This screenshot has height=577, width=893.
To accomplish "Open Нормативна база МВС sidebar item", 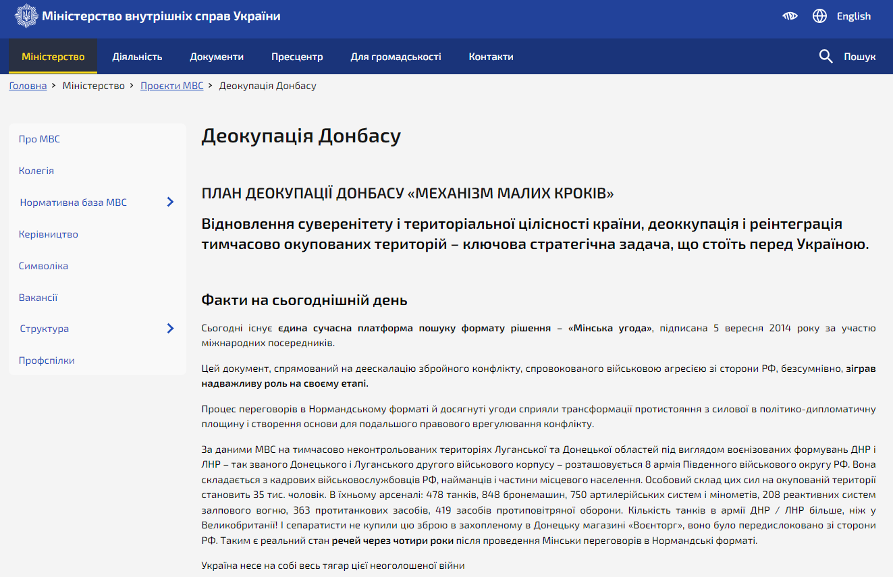I will click(73, 202).
